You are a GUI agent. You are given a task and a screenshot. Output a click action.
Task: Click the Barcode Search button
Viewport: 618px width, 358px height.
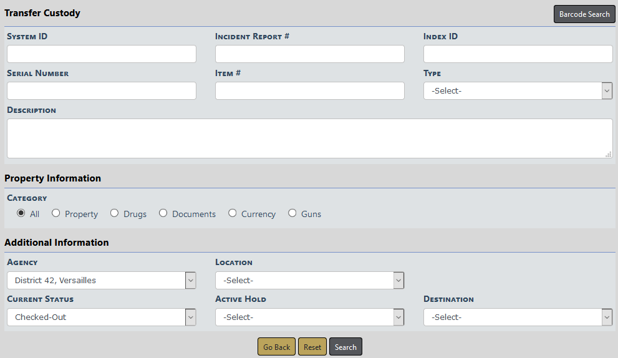tap(584, 14)
